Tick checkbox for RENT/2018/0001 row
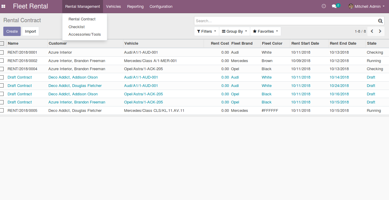Screen dimensions: 389x200 tap(2, 52)
